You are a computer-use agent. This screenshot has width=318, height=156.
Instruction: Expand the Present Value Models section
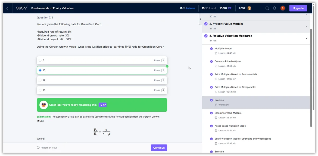click(x=307, y=26)
